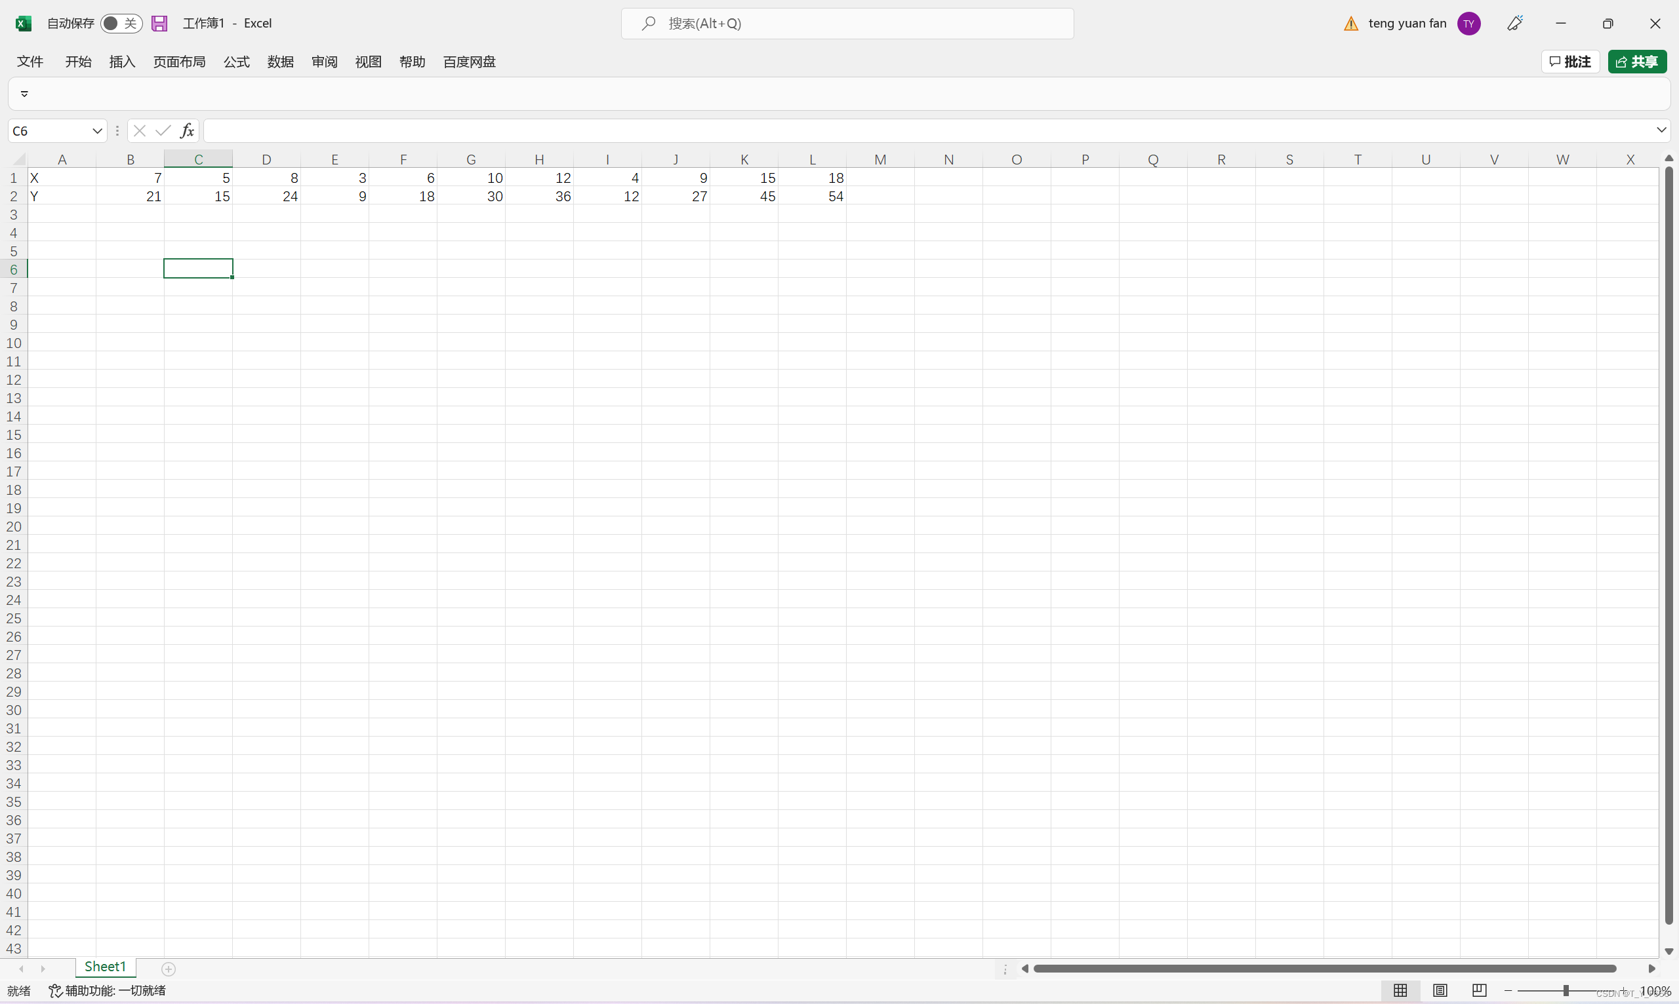Screen dimensions: 1679x1004
Task: Select row 1 header
Action: 14,178
